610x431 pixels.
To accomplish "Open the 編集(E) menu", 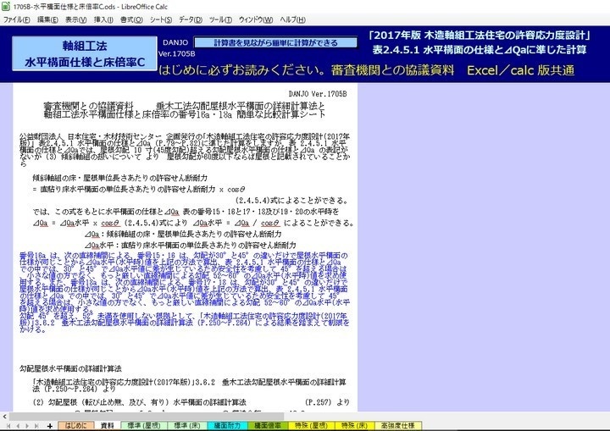I will click(x=47, y=19).
